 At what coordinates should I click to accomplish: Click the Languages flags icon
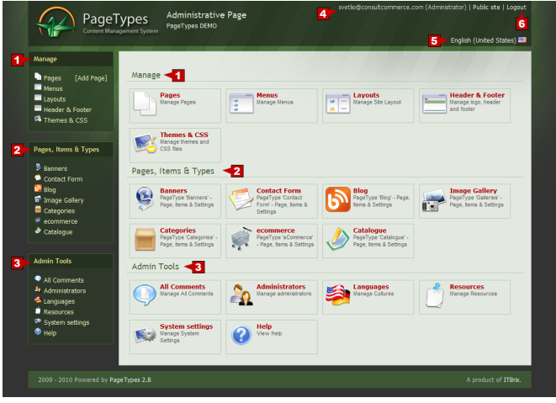[x=337, y=295]
